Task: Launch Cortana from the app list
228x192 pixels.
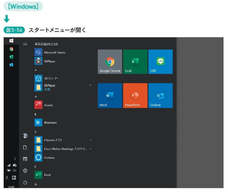Action: tap(63, 157)
